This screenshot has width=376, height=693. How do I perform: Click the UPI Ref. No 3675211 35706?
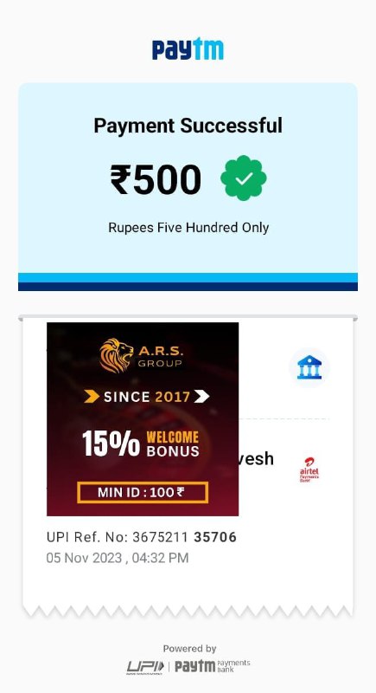142,537
